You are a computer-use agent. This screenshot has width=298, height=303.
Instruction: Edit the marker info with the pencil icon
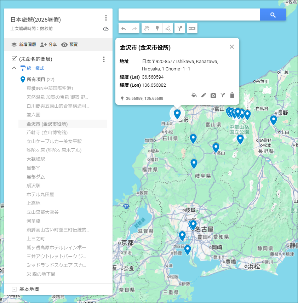204,95
